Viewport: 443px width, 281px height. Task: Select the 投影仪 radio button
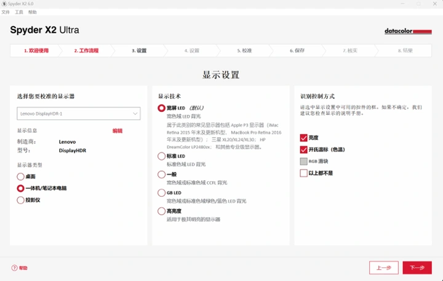point(20,200)
